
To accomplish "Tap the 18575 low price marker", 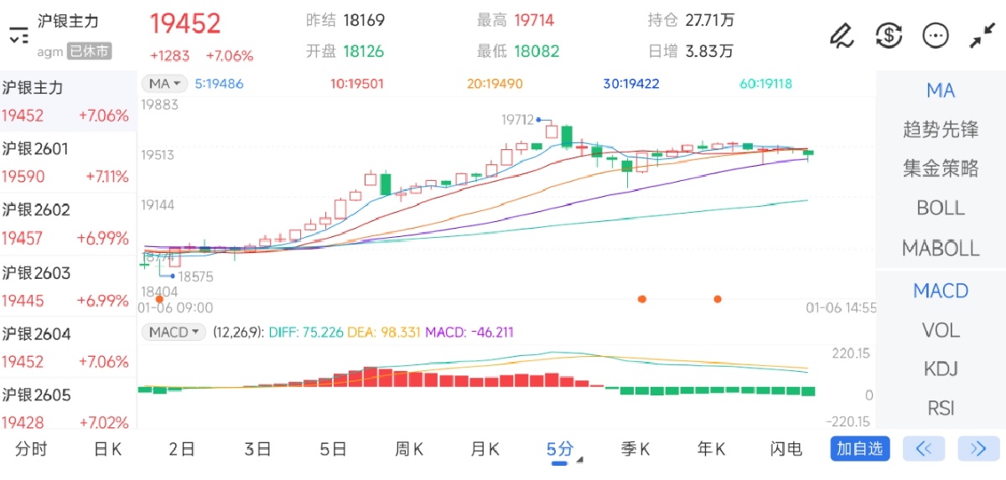I will (x=195, y=276).
